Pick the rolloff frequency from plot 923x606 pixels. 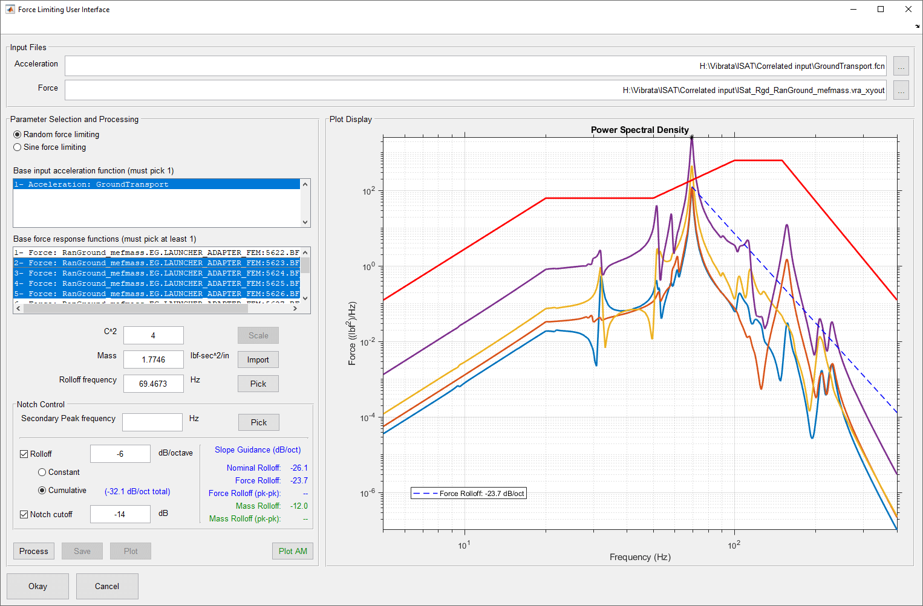point(258,384)
